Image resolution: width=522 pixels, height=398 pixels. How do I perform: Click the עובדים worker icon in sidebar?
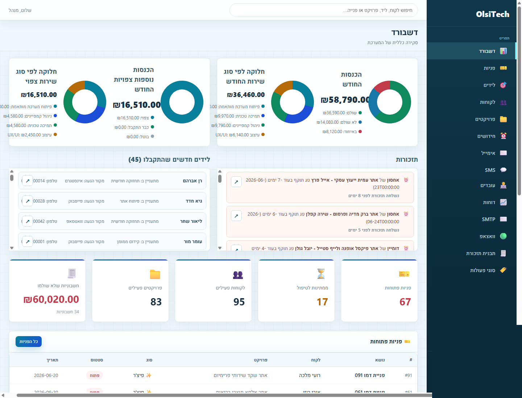503,185
